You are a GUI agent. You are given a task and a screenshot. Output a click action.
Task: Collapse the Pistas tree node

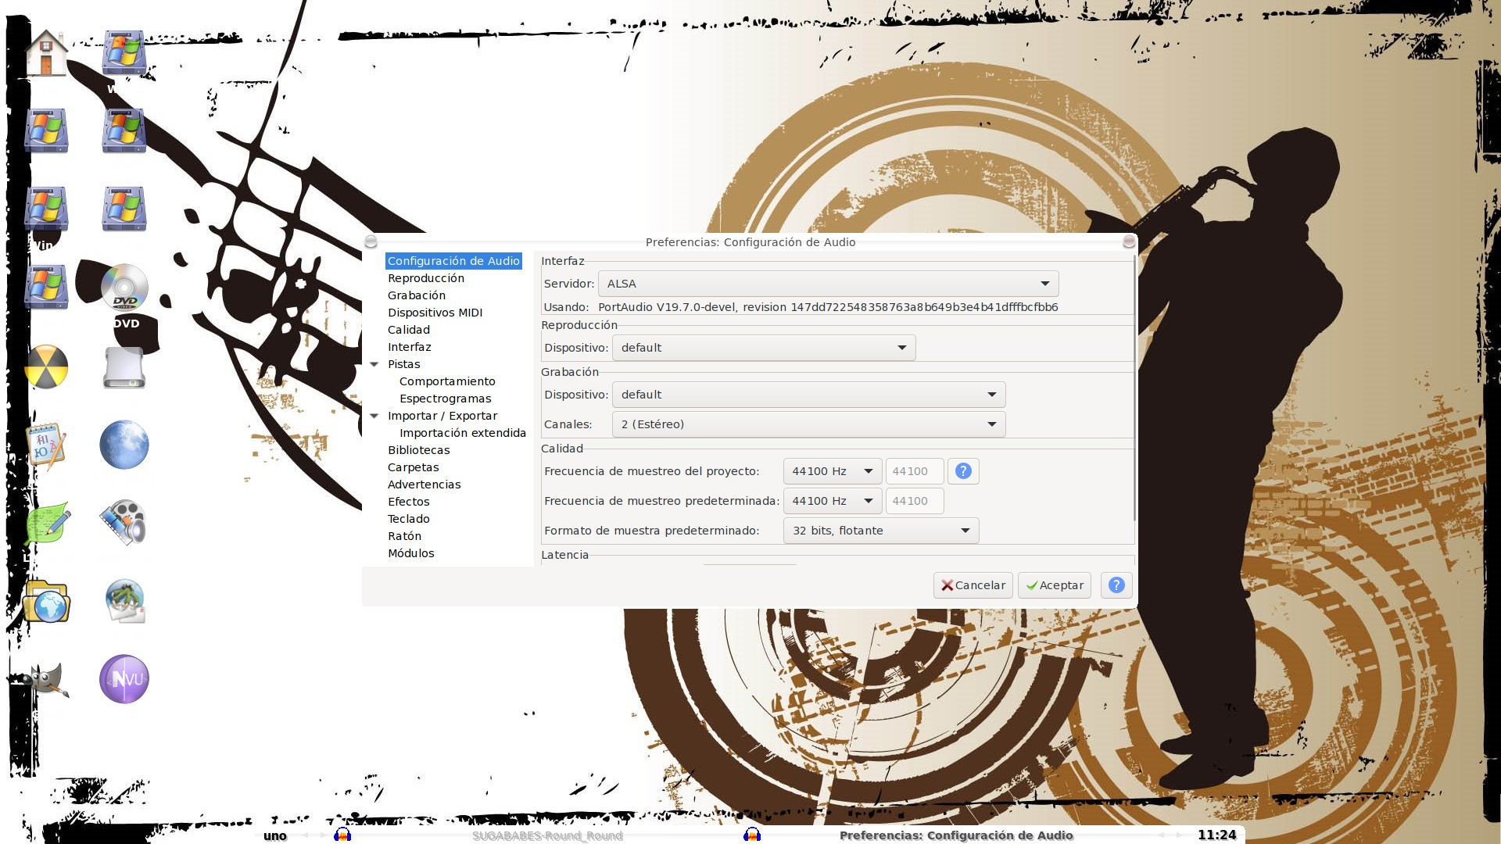click(x=374, y=364)
